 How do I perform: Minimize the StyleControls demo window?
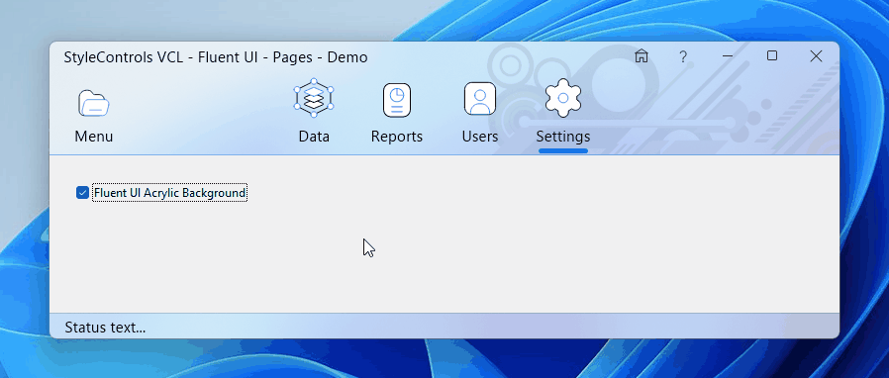pyautogui.click(x=728, y=56)
